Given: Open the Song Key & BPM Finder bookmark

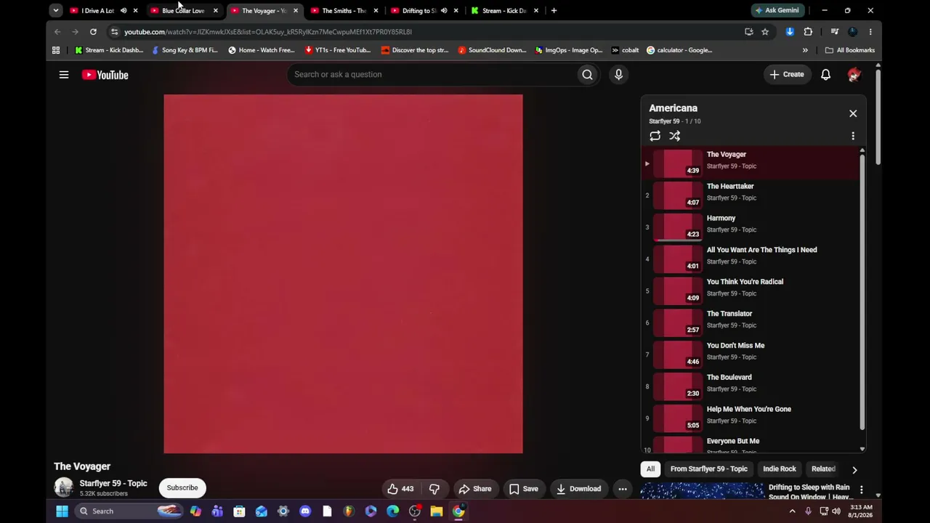Looking at the screenshot, I should (185, 50).
